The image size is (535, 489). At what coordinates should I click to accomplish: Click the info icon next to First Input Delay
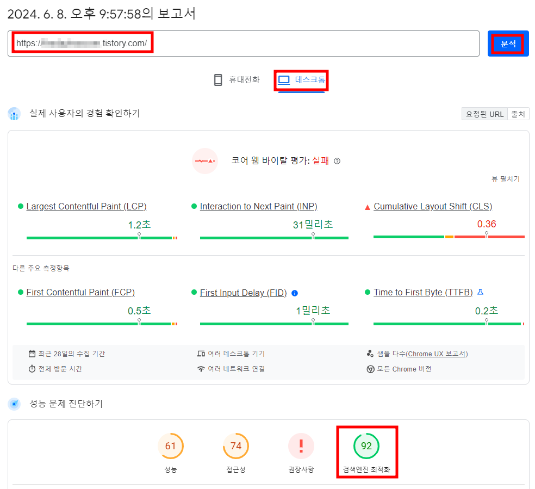coord(295,293)
